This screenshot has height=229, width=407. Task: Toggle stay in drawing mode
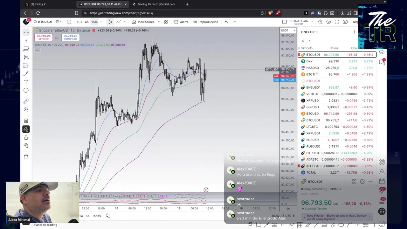click(26, 129)
